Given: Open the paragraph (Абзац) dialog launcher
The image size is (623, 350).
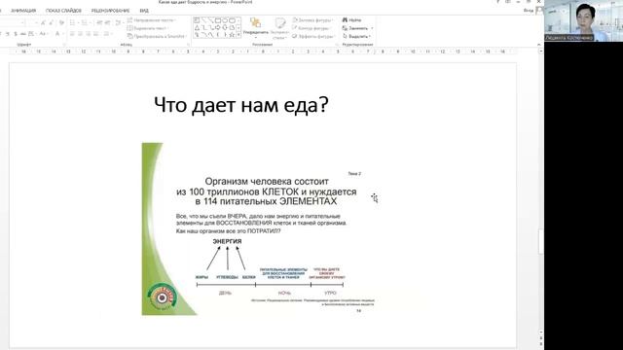Looking at the screenshot, I should point(188,45).
